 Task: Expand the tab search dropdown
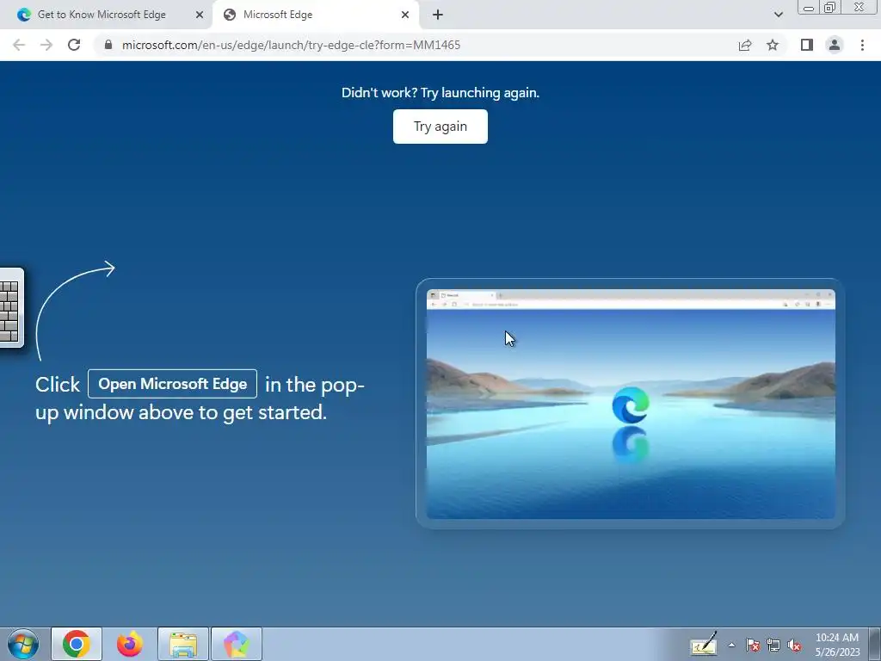click(x=778, y=15)
